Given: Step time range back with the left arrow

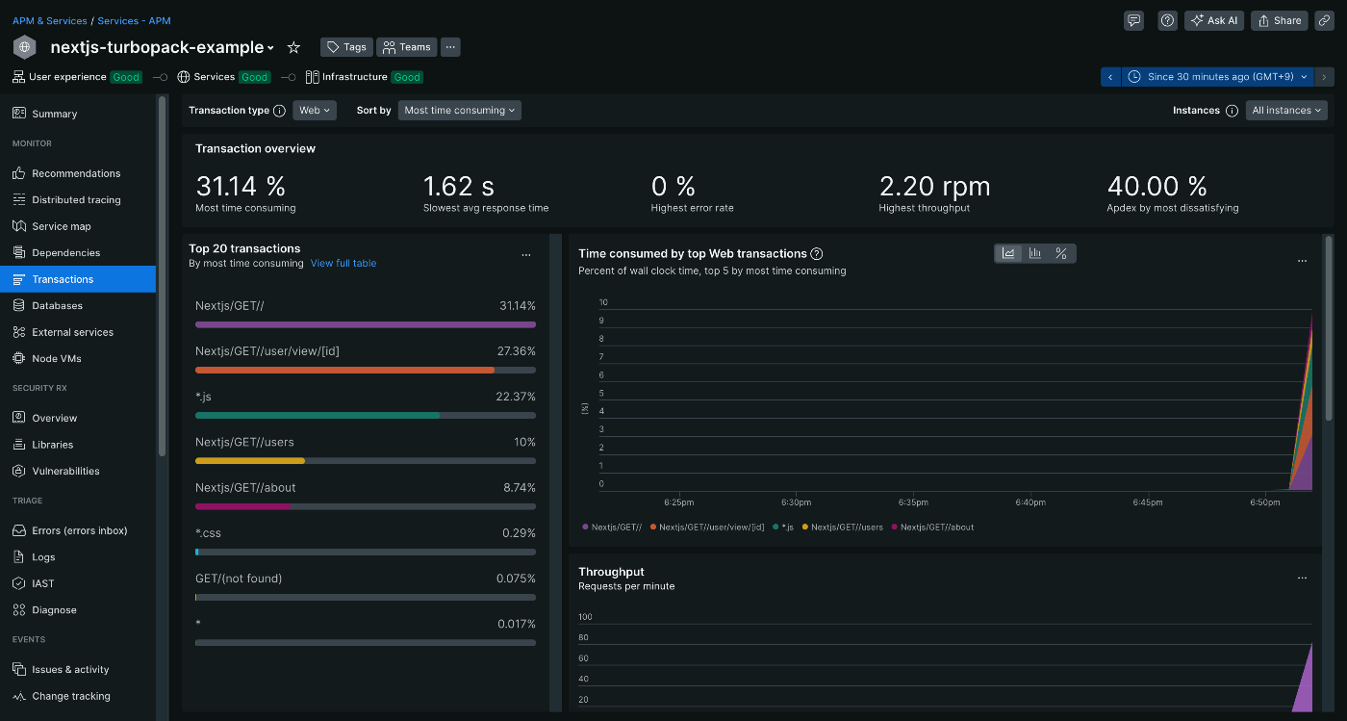Looking at the screenshot, I should 1110,77.
